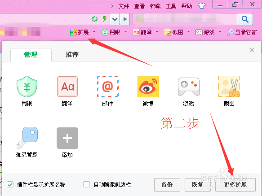This screenshot has height=196, width=262.
Task: Close the extension manager panel
Action: [x=252, y=50]
